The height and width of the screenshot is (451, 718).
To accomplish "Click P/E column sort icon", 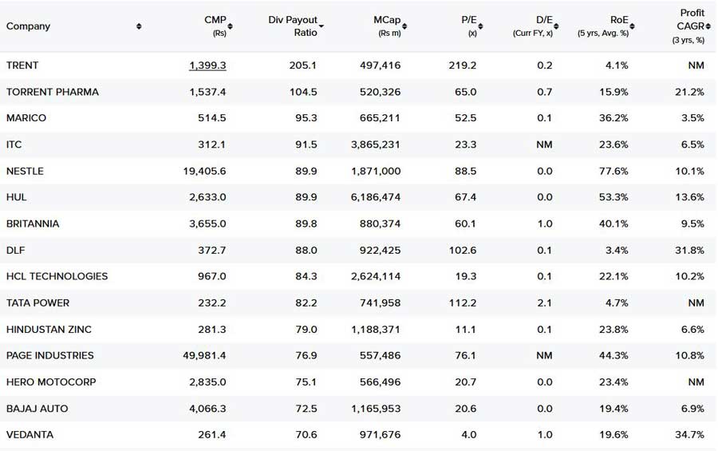I will (x=480, y=26).
